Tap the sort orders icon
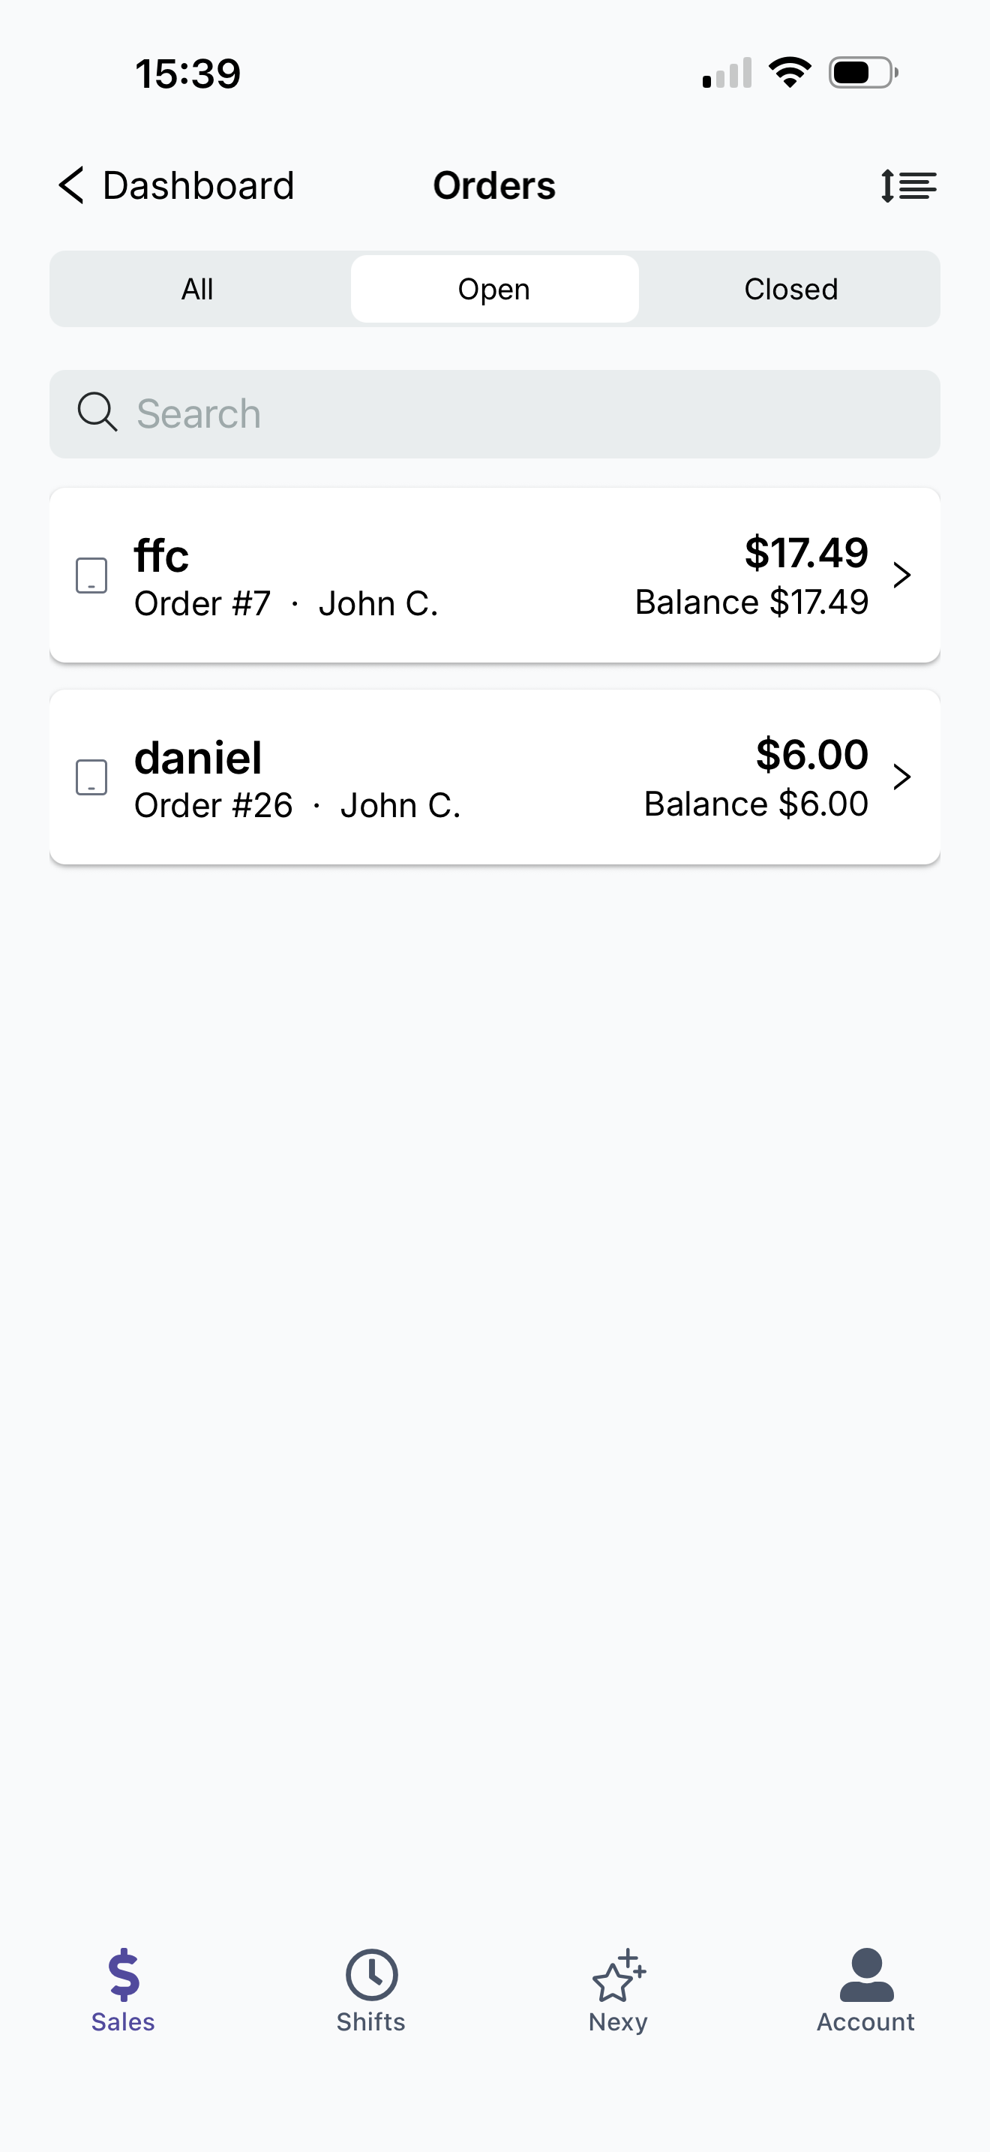This screenshot has width=990, height=2152. pyautogui.click(x=908, y=185)
